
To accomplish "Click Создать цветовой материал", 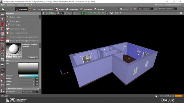I will tap(22, 29).
